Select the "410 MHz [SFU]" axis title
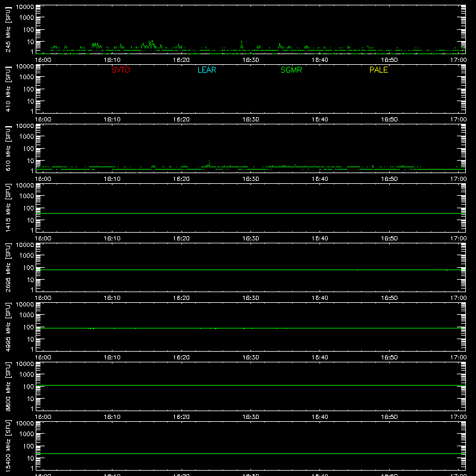Screen dimensions: 476x476 (x=8, y=89)
